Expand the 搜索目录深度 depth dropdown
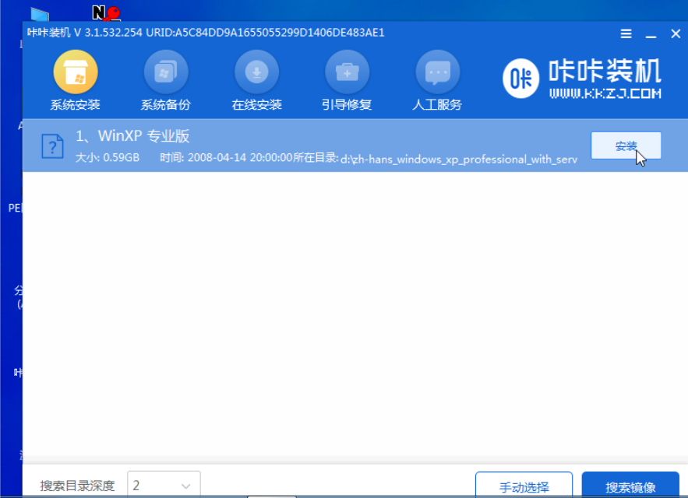Screen dimensions: 688x498 185,484
